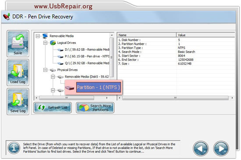The height and width of the screenshot is (160, 241).
Task: Select the 'Disk Number' row
Action: coord(176,40)
